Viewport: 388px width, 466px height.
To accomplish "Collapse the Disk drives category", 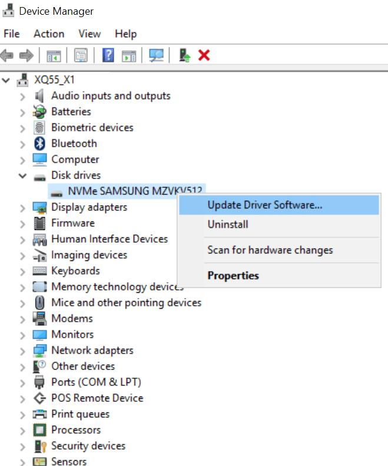I will click(x=22, y=176).
